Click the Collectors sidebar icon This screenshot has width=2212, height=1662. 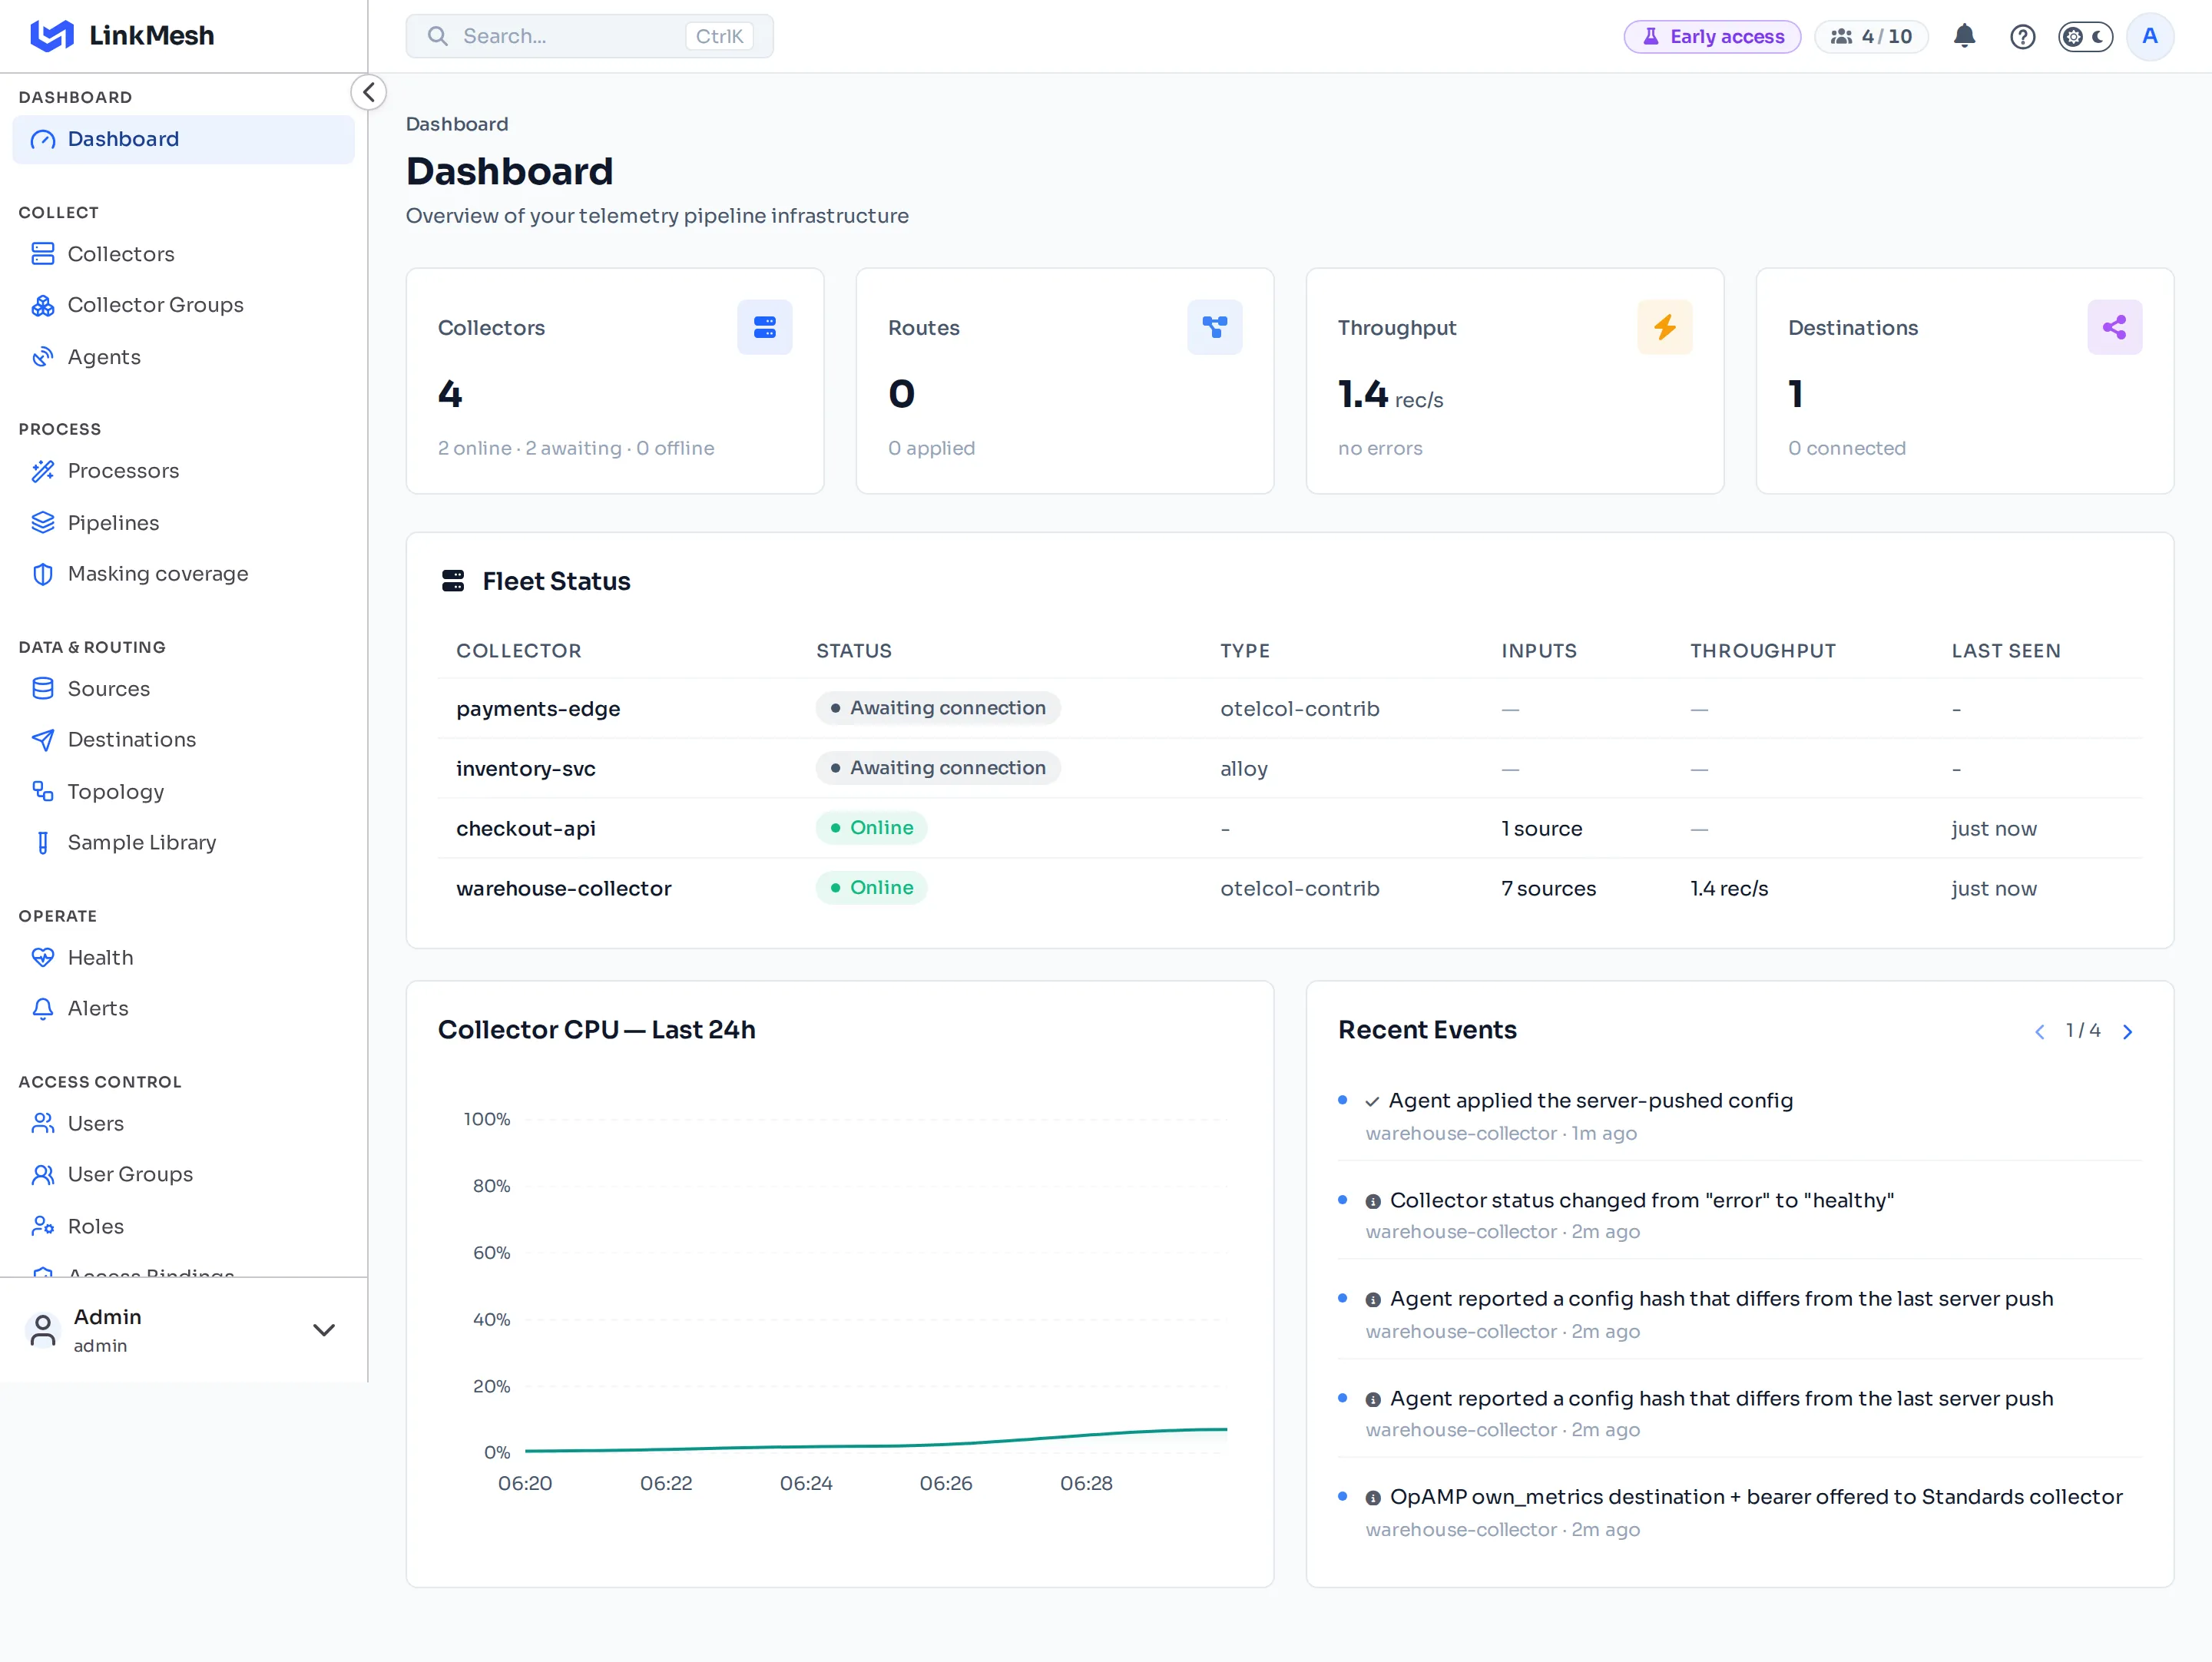tap(43, 254)
